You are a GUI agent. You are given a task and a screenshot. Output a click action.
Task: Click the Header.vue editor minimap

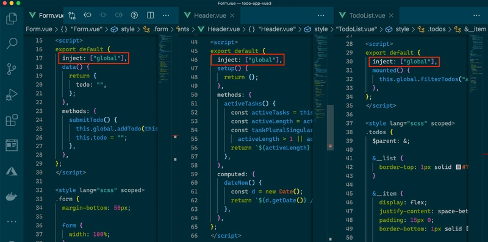pyautogui.click(x=320, y=78)
